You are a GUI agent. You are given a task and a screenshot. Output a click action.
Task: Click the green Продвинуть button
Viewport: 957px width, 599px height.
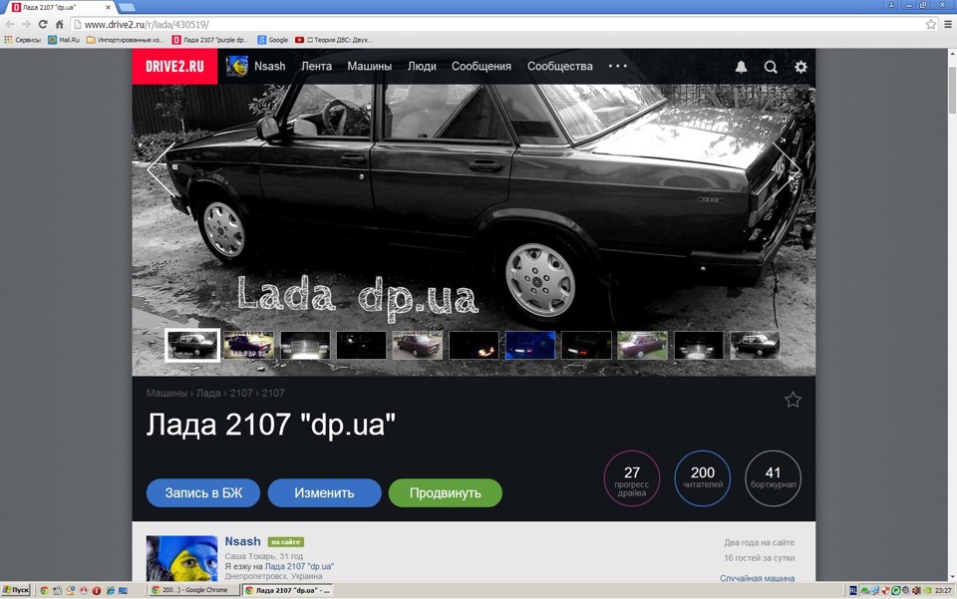click(x=445, y=493)
